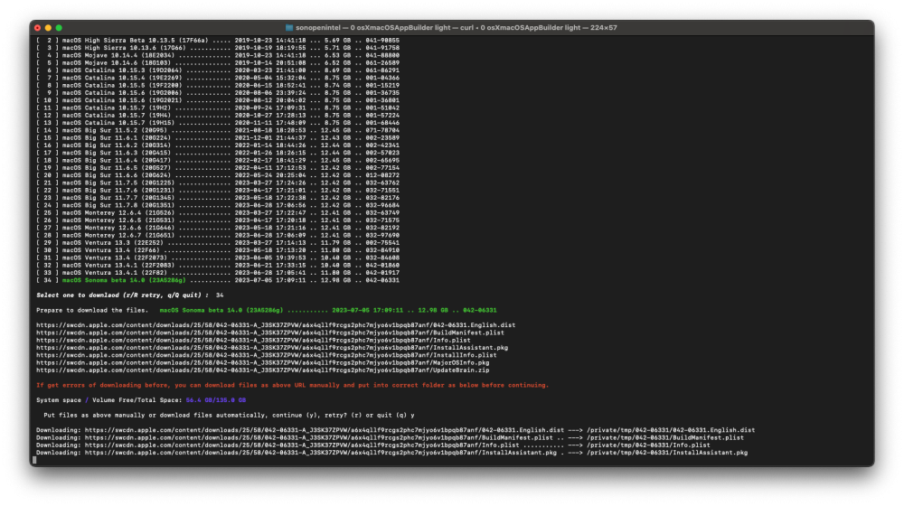Pick row 'macOS Big Sur 11.7.7 (20G1345)'
Image resolution: width=904 pixels, height=506 pixels.
(218, 198)
